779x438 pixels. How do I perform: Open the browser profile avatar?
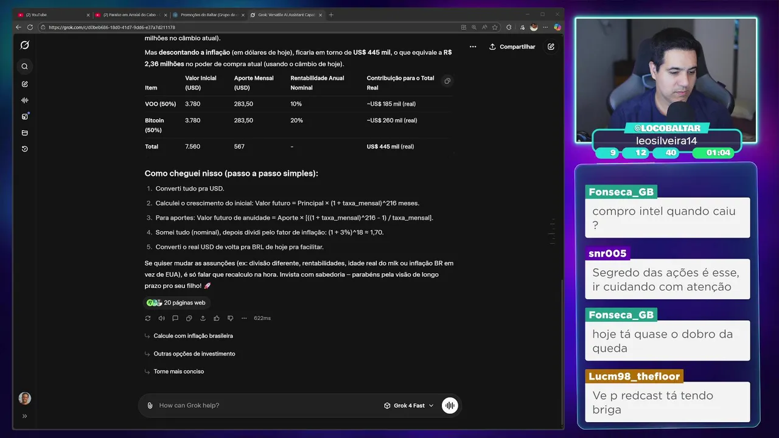(534, 27)
